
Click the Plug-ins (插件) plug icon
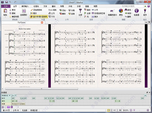click(x=145, y=11)
